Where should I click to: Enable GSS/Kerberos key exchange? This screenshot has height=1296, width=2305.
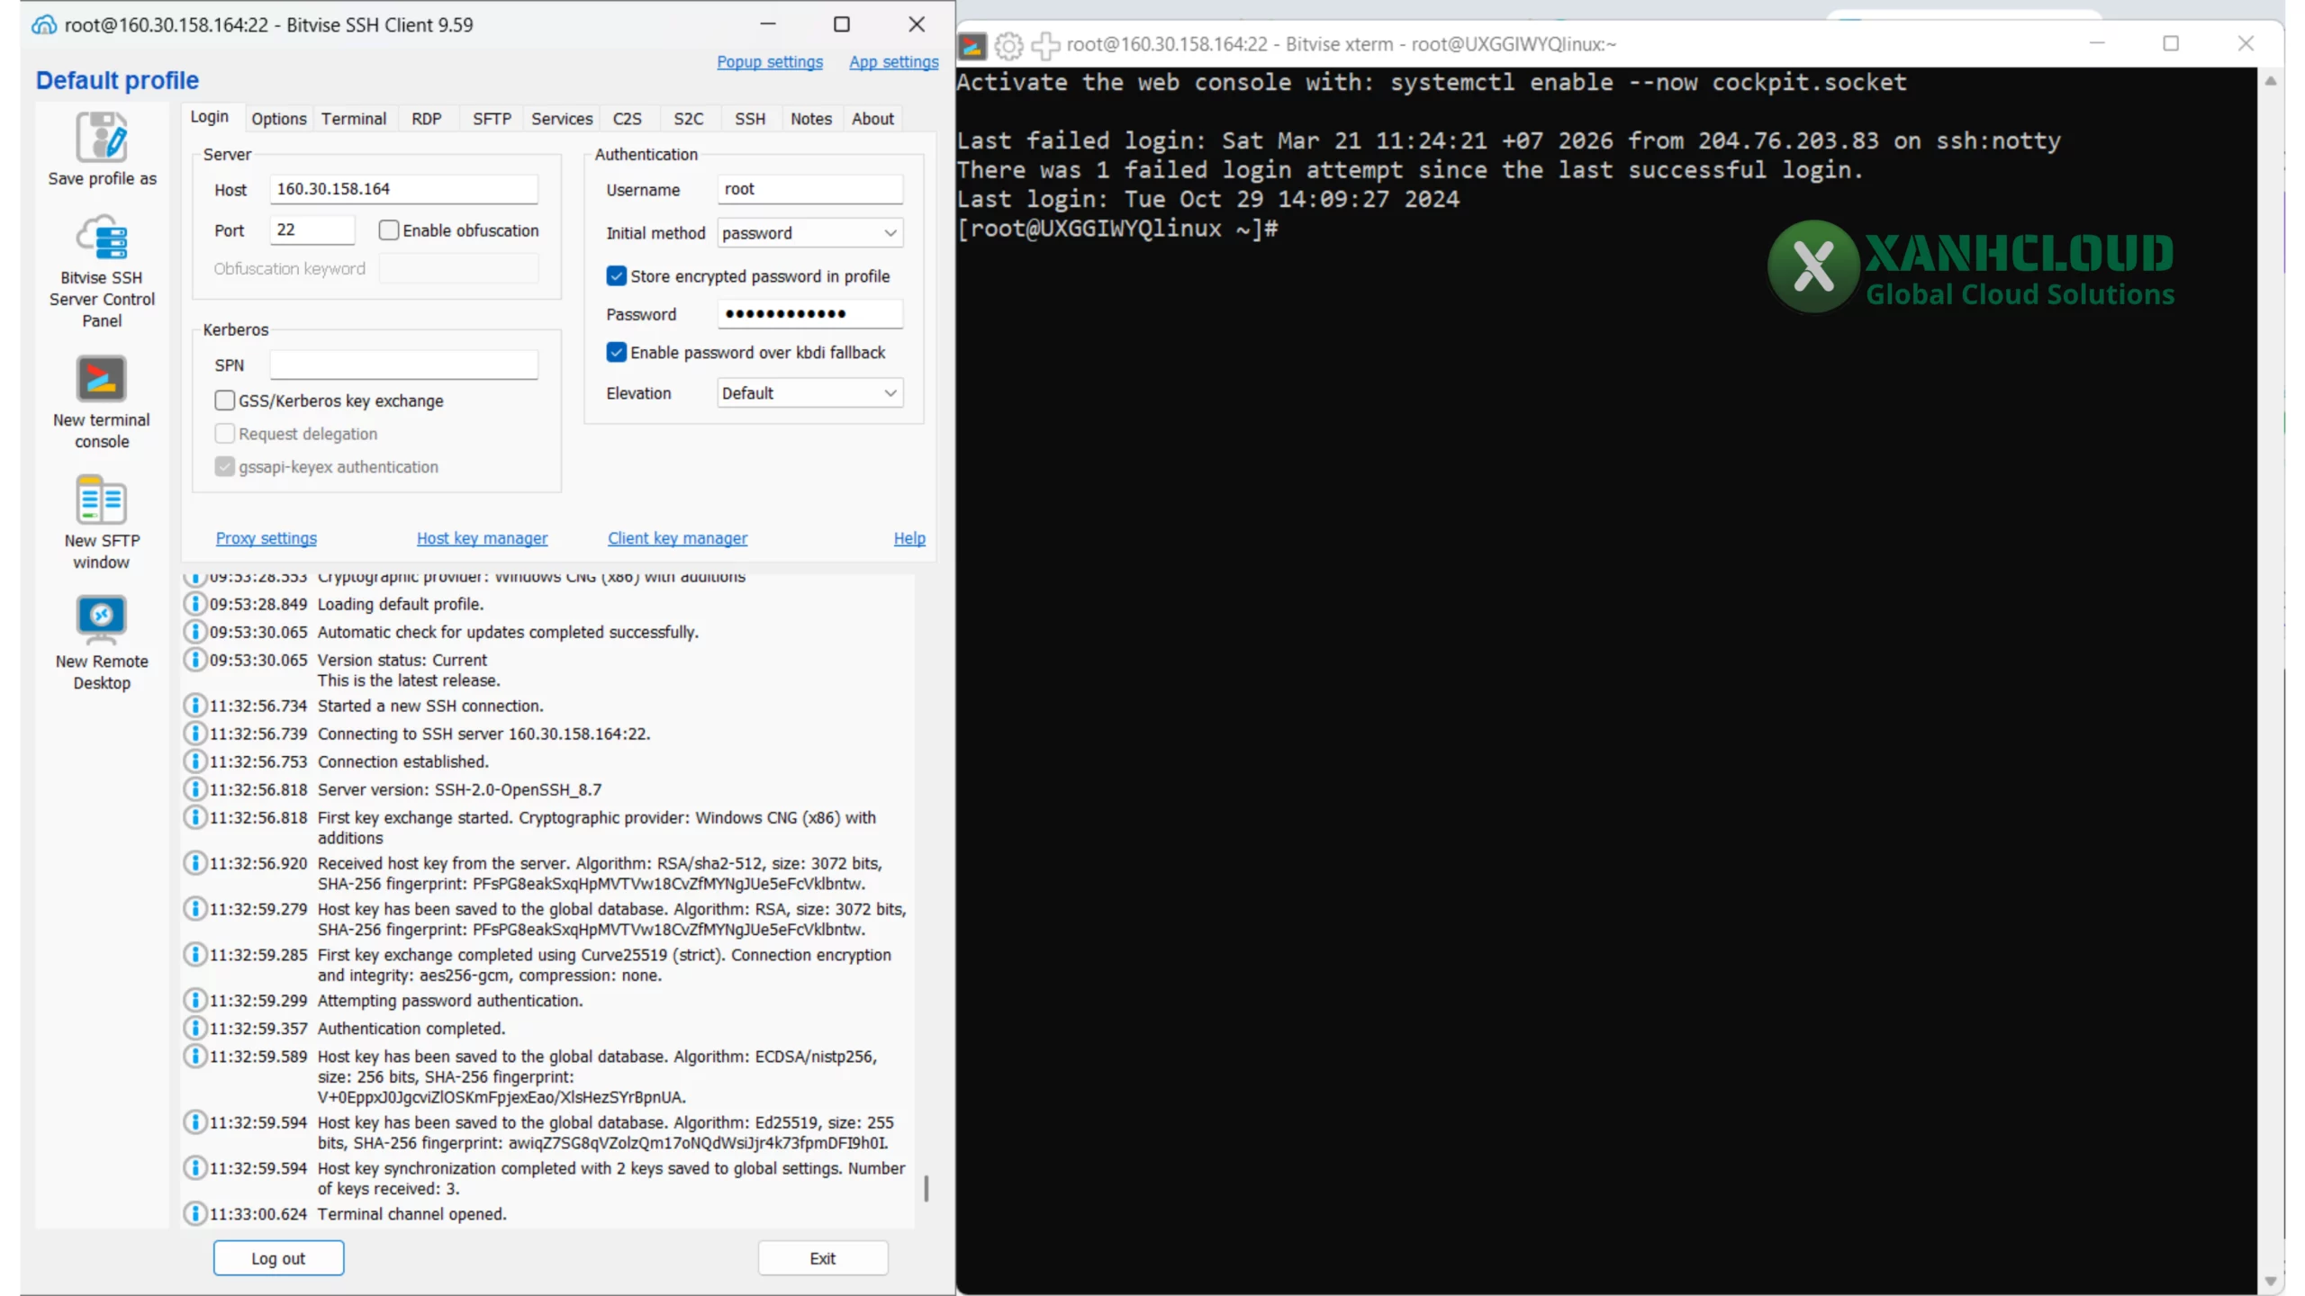tap(224, 400)
